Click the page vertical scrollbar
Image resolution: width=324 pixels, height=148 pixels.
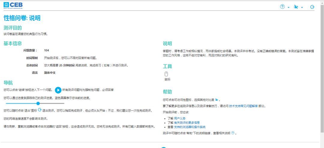322,60
